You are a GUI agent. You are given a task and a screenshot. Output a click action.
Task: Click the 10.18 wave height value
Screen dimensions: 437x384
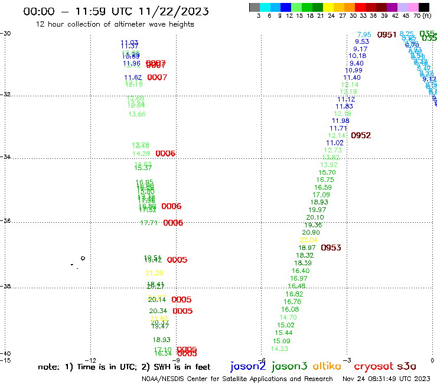pyautogui.click(x=357, y=56)
